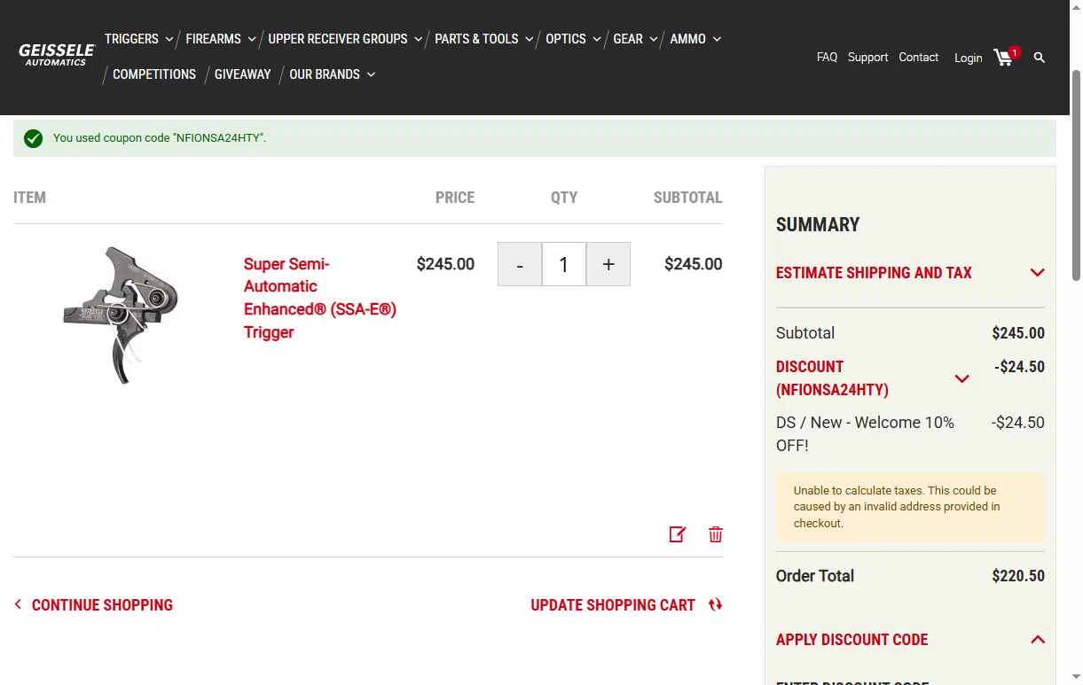Click the coupon code used message text
1083x685 pixels.
pos(160,138)
